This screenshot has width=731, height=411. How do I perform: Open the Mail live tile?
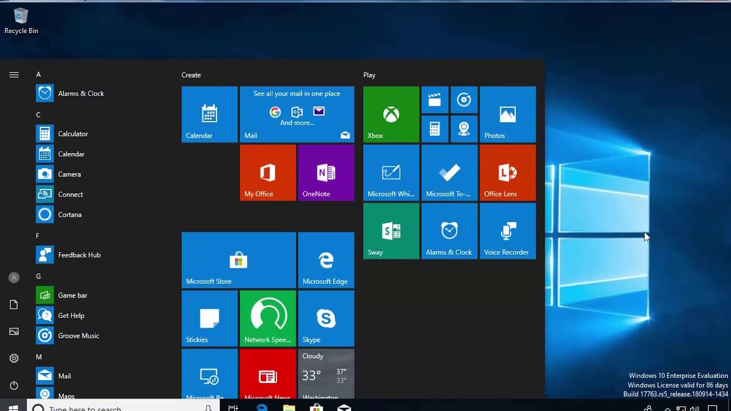coord(297,114)
